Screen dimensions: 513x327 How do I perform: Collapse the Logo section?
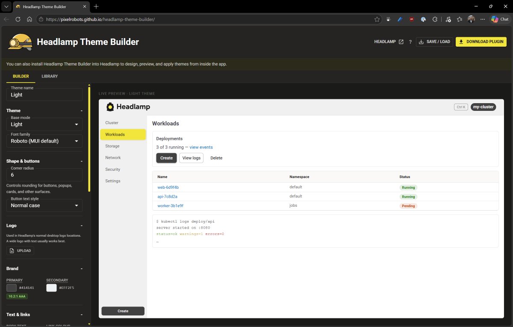click(81, 226)
